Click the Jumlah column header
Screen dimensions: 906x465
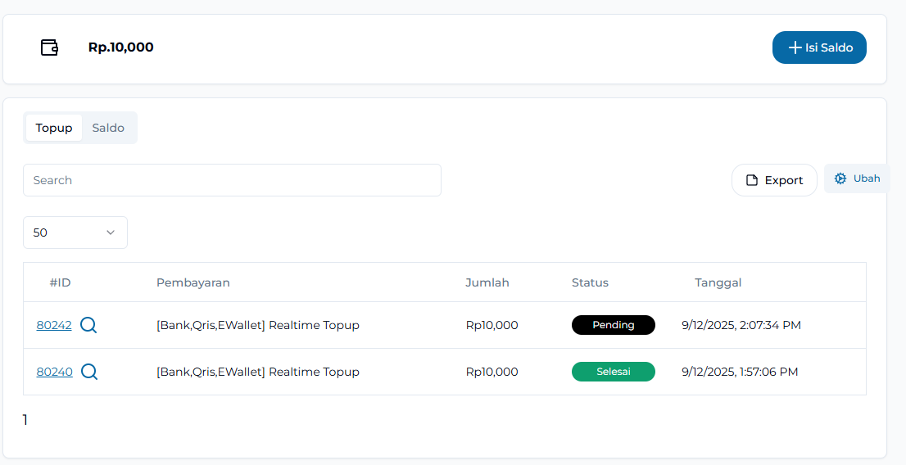pyautogui.click(x=487, y=282)
